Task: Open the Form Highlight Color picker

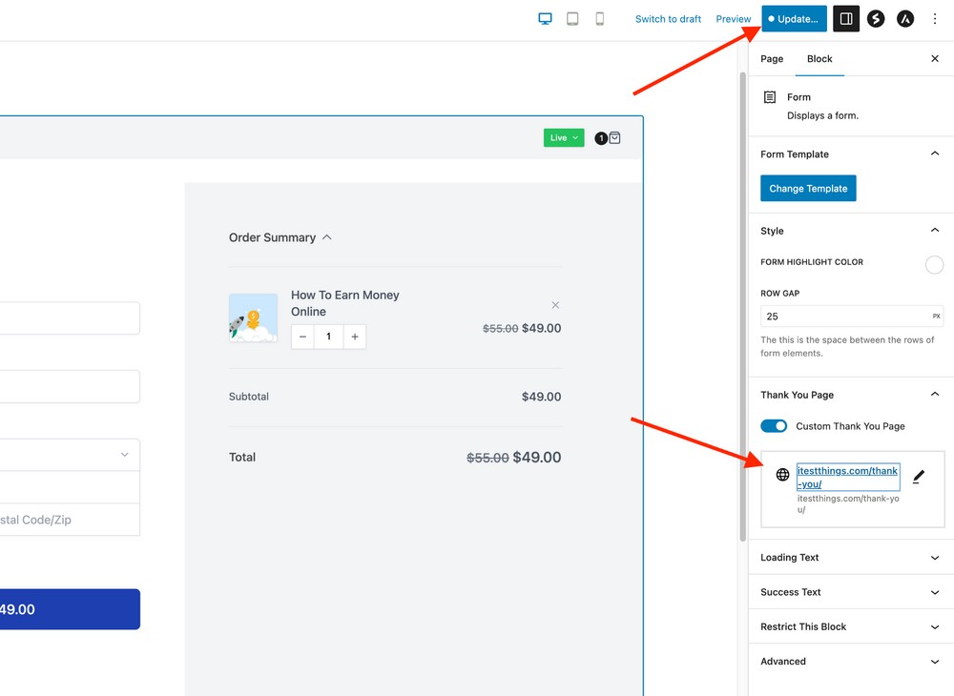Action: coord(934,264)
